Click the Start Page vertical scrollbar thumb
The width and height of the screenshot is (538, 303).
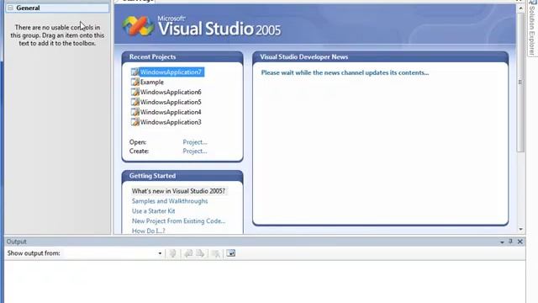click(x=520, y=82)
